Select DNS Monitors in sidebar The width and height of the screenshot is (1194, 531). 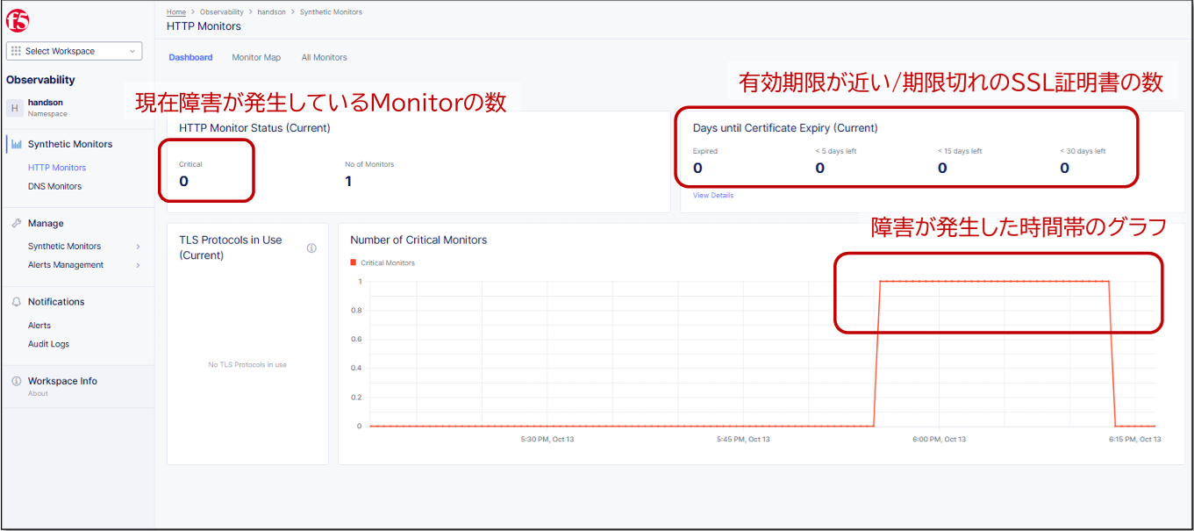[x=54, y=186]
